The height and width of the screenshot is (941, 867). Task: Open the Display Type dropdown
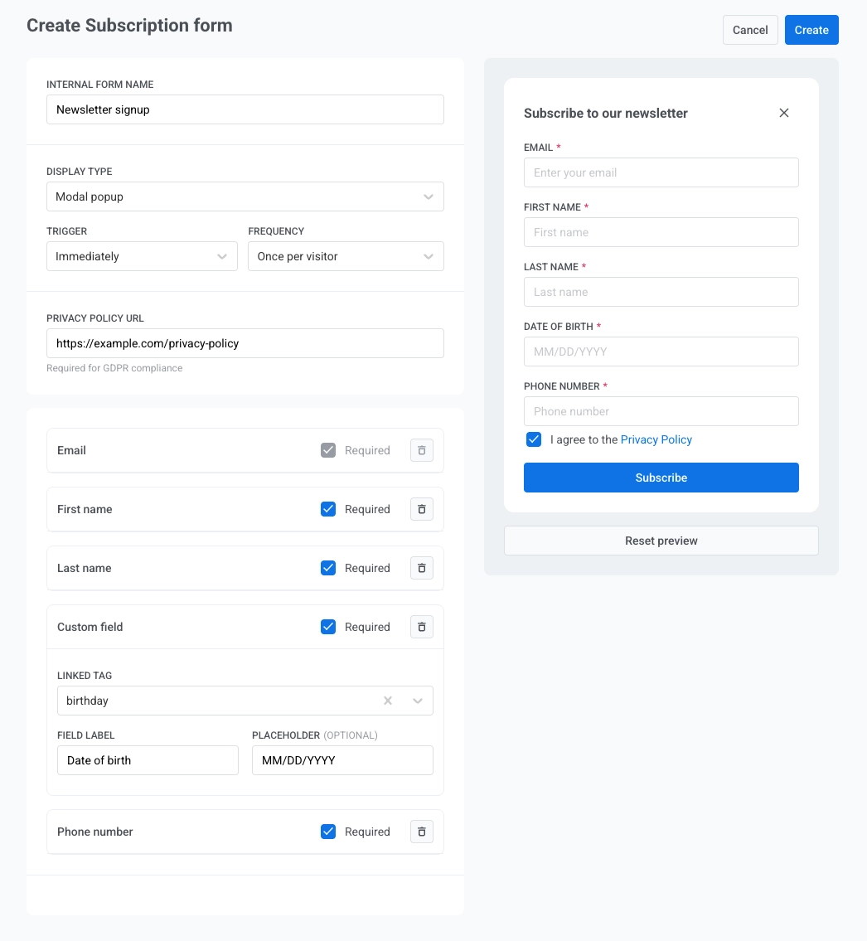click(x=245, y=196)
